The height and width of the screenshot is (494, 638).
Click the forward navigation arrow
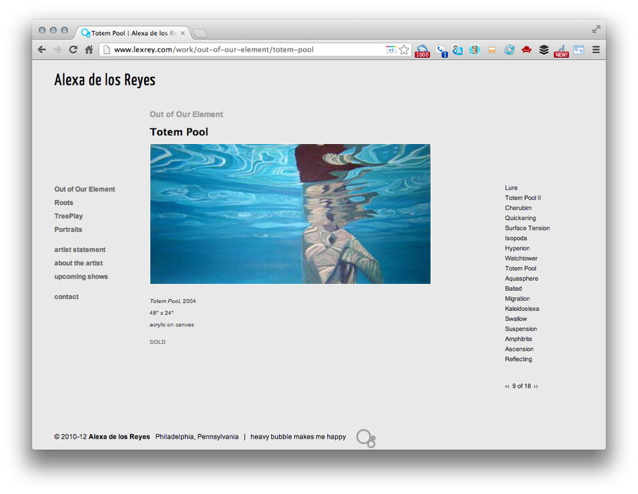pyautogui.click(x=57, y=50)
